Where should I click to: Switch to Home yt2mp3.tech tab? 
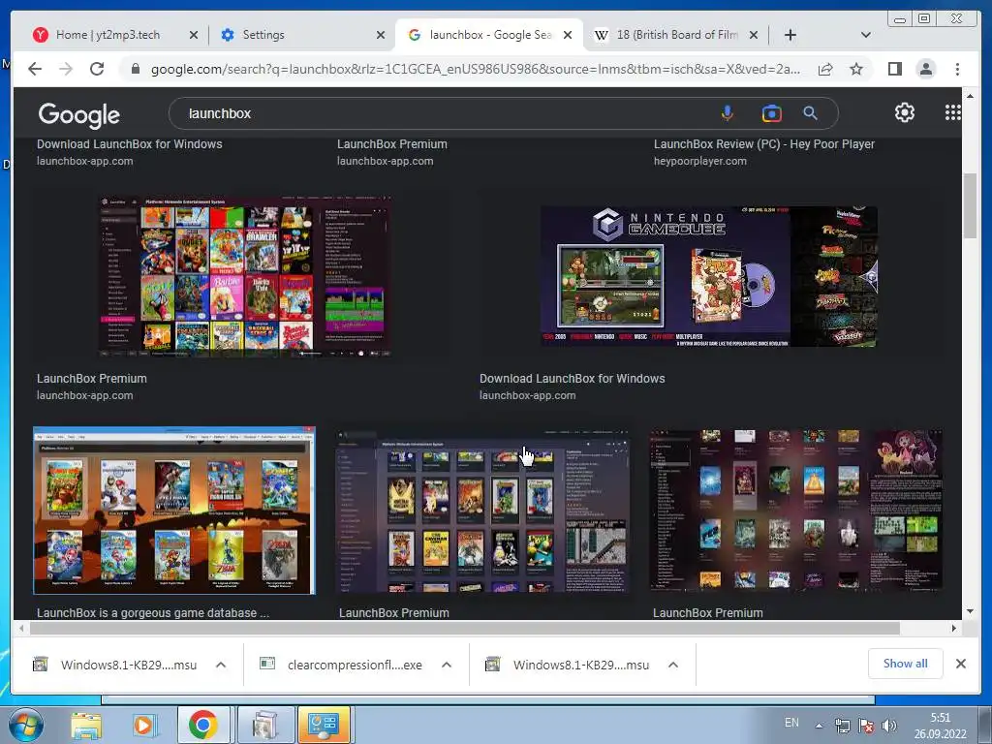coord(108,35)
